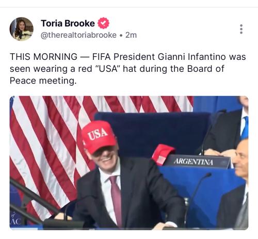The image size is (258, 239).
Task: Tap the red USA hat in the video
Action: (x=99, y=136)
